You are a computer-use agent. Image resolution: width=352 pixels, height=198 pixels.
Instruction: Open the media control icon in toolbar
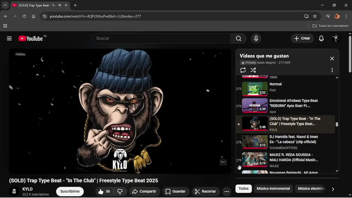[328, 16]
